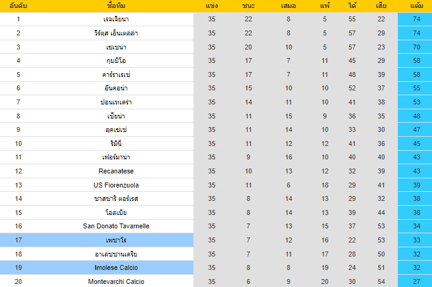432x287 pixels.
Task: Open Montevarchi Calcio team entry
Action: (x=116, y=282)
